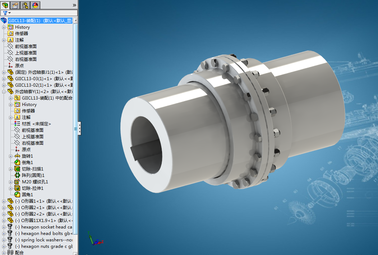Click the 外齿轴套J1(1) part icon
Screen dimensions: 378x255
(10, 72)
